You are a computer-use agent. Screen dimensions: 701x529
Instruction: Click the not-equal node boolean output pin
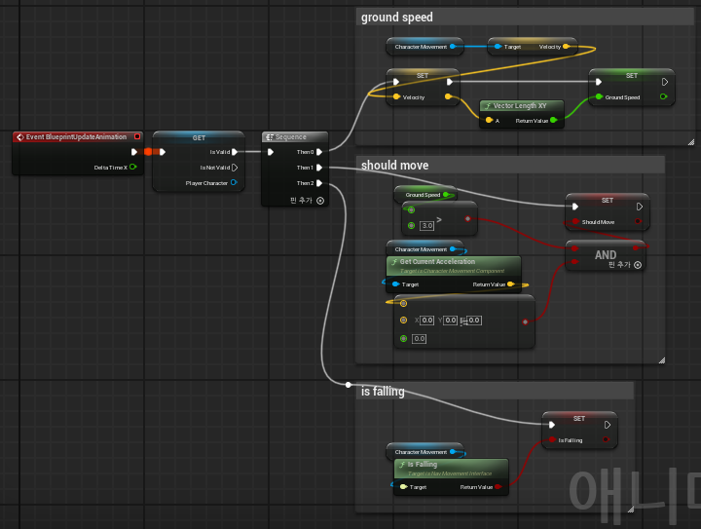click(x=525, y=321)
